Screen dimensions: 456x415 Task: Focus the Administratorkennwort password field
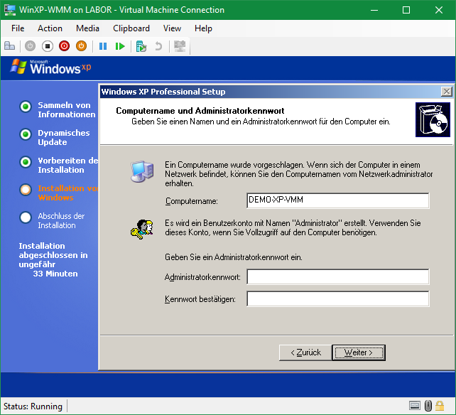(x=337, y=276)
